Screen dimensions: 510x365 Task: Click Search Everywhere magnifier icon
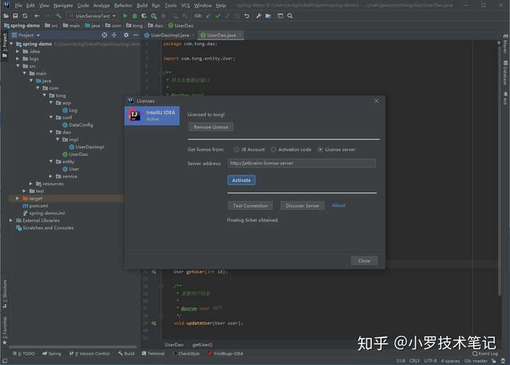[290, 16]
